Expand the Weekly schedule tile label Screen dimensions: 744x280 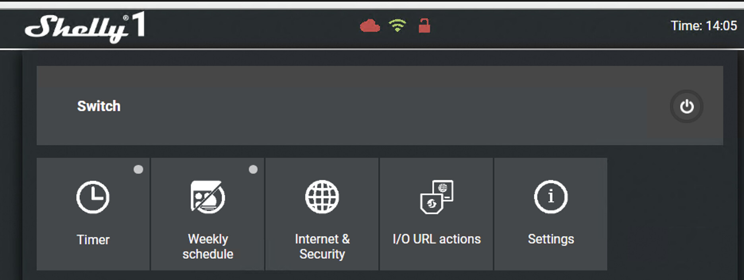point(208,246)
